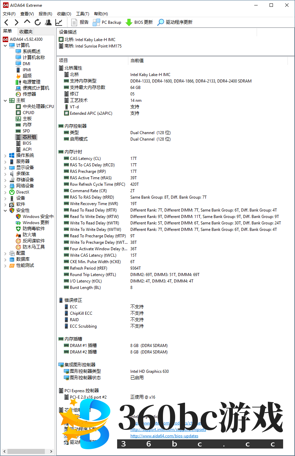Image resolution: width=295 pixels, height=456 pixels.
Task: Click the Refresh toolbar icon
Action: 38,22
